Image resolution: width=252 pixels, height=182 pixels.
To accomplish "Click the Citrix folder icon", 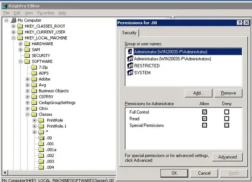I will point(34,108).
